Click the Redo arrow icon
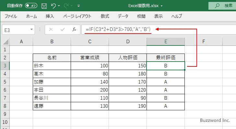Viewport: 236px width, 129px height. pos(66,6)
